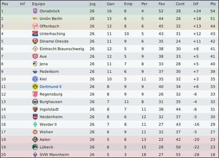Click the Ingolstadt team name
This screenshot has height=158, width=219.
click(49, 109)
